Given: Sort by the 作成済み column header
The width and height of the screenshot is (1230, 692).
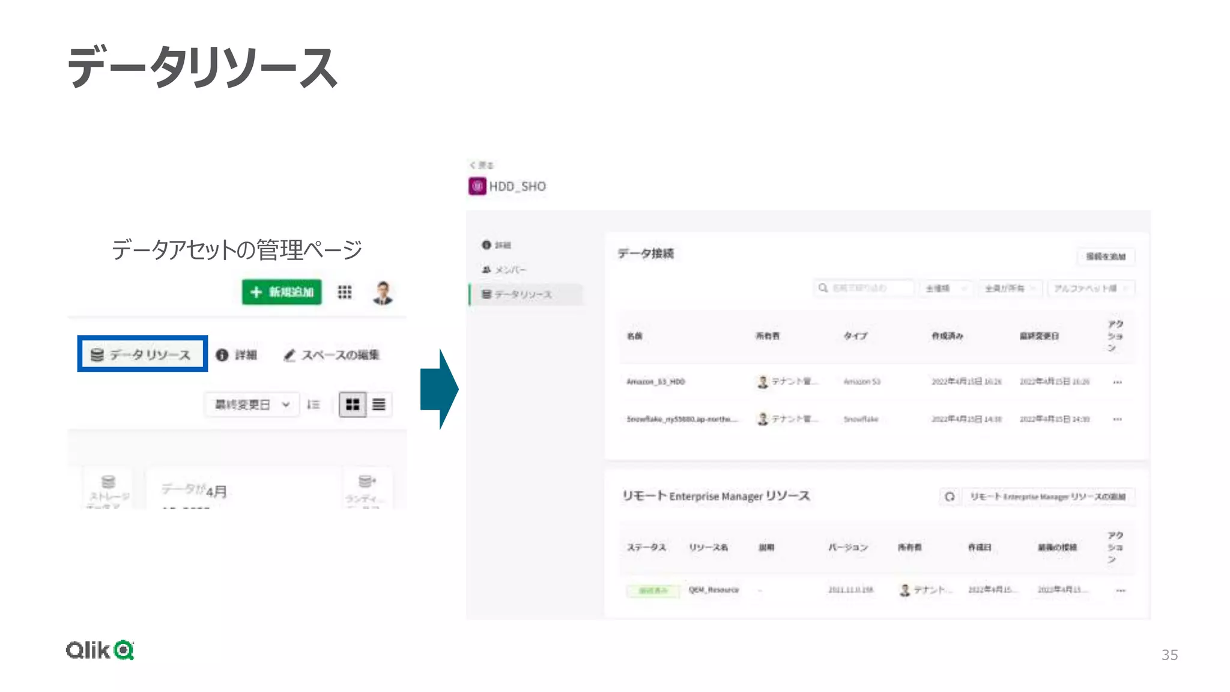Looking at the screenshot, I should [947, 336].
